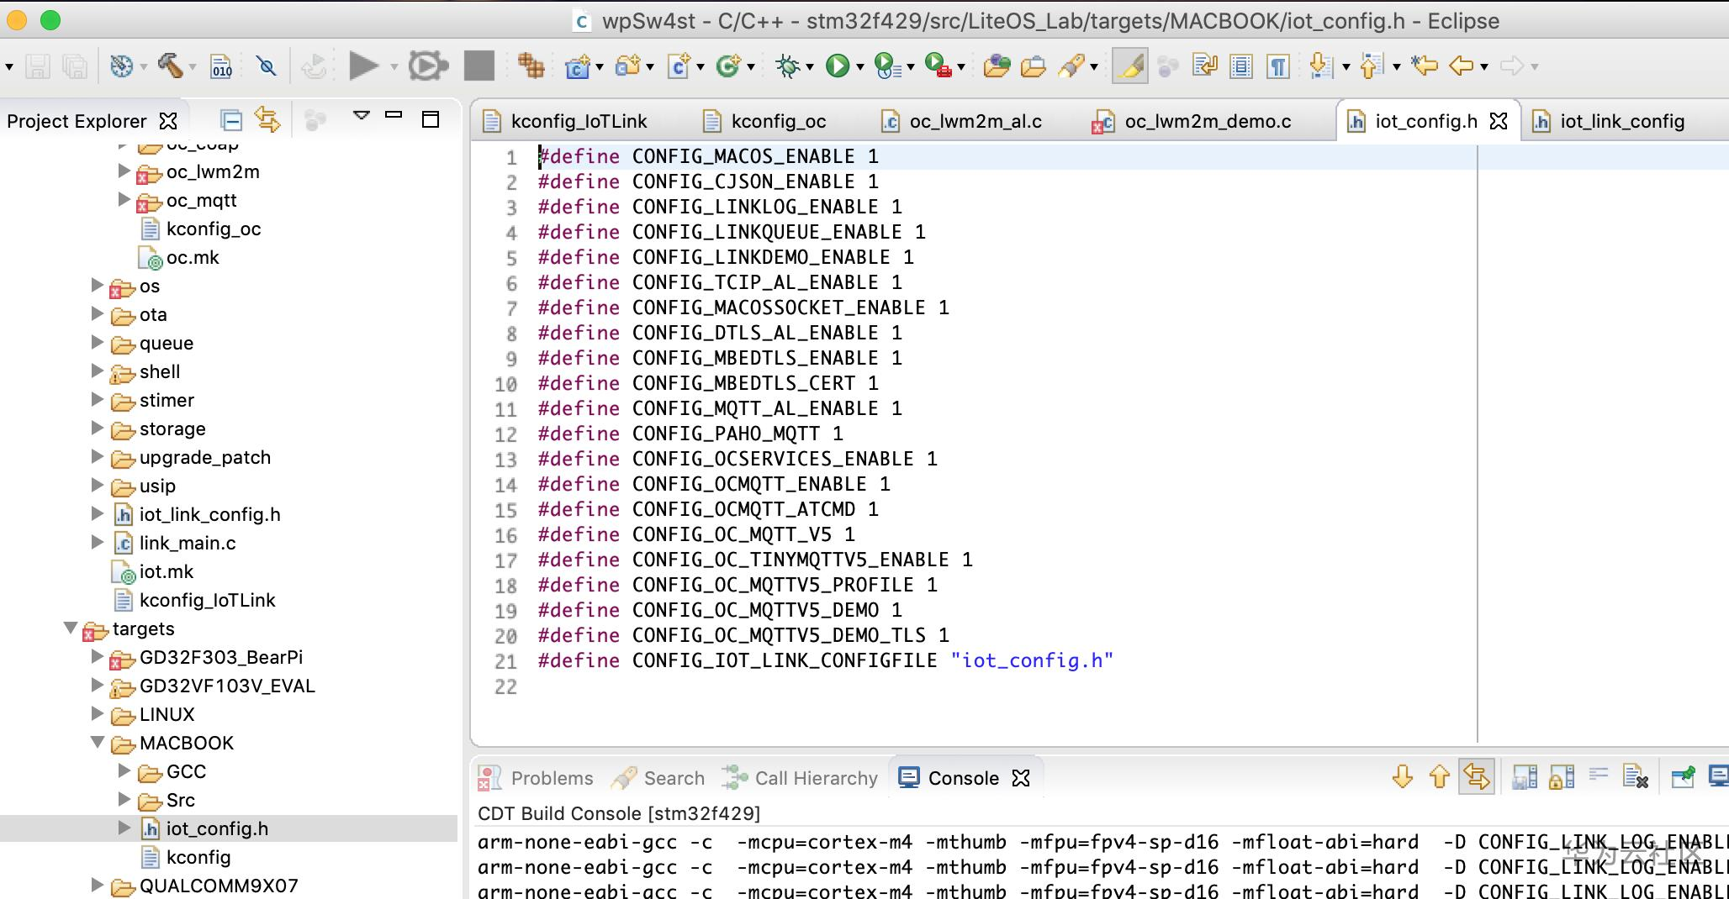Screen dimensions: 1729x899
Task: Switch to the kconfig_oc editor tab
Action: coord(778,120)
